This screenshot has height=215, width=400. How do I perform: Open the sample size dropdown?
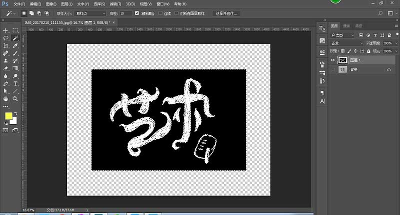point(90,13)
